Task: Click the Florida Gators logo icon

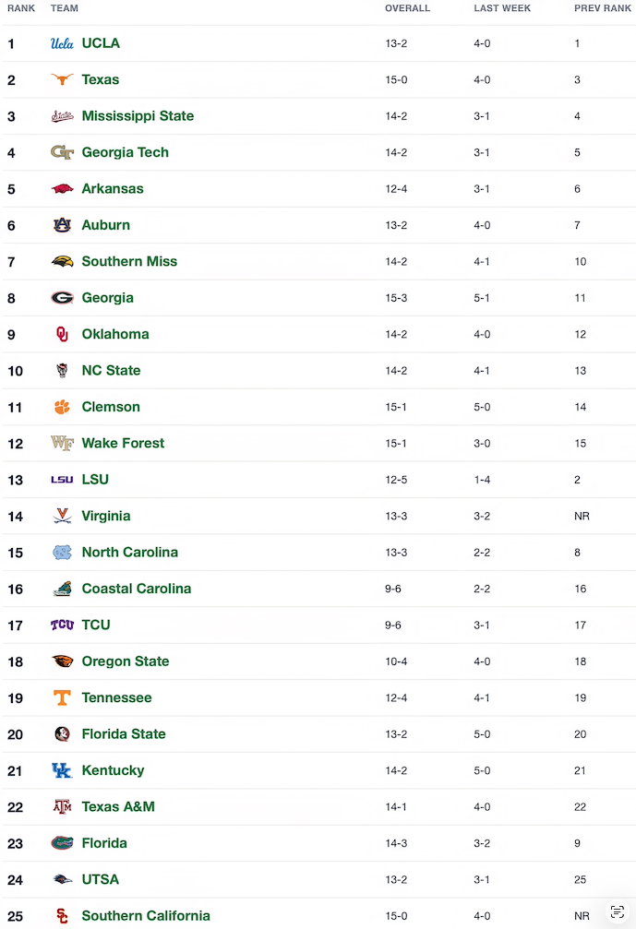Action: (x=62, y=843)
